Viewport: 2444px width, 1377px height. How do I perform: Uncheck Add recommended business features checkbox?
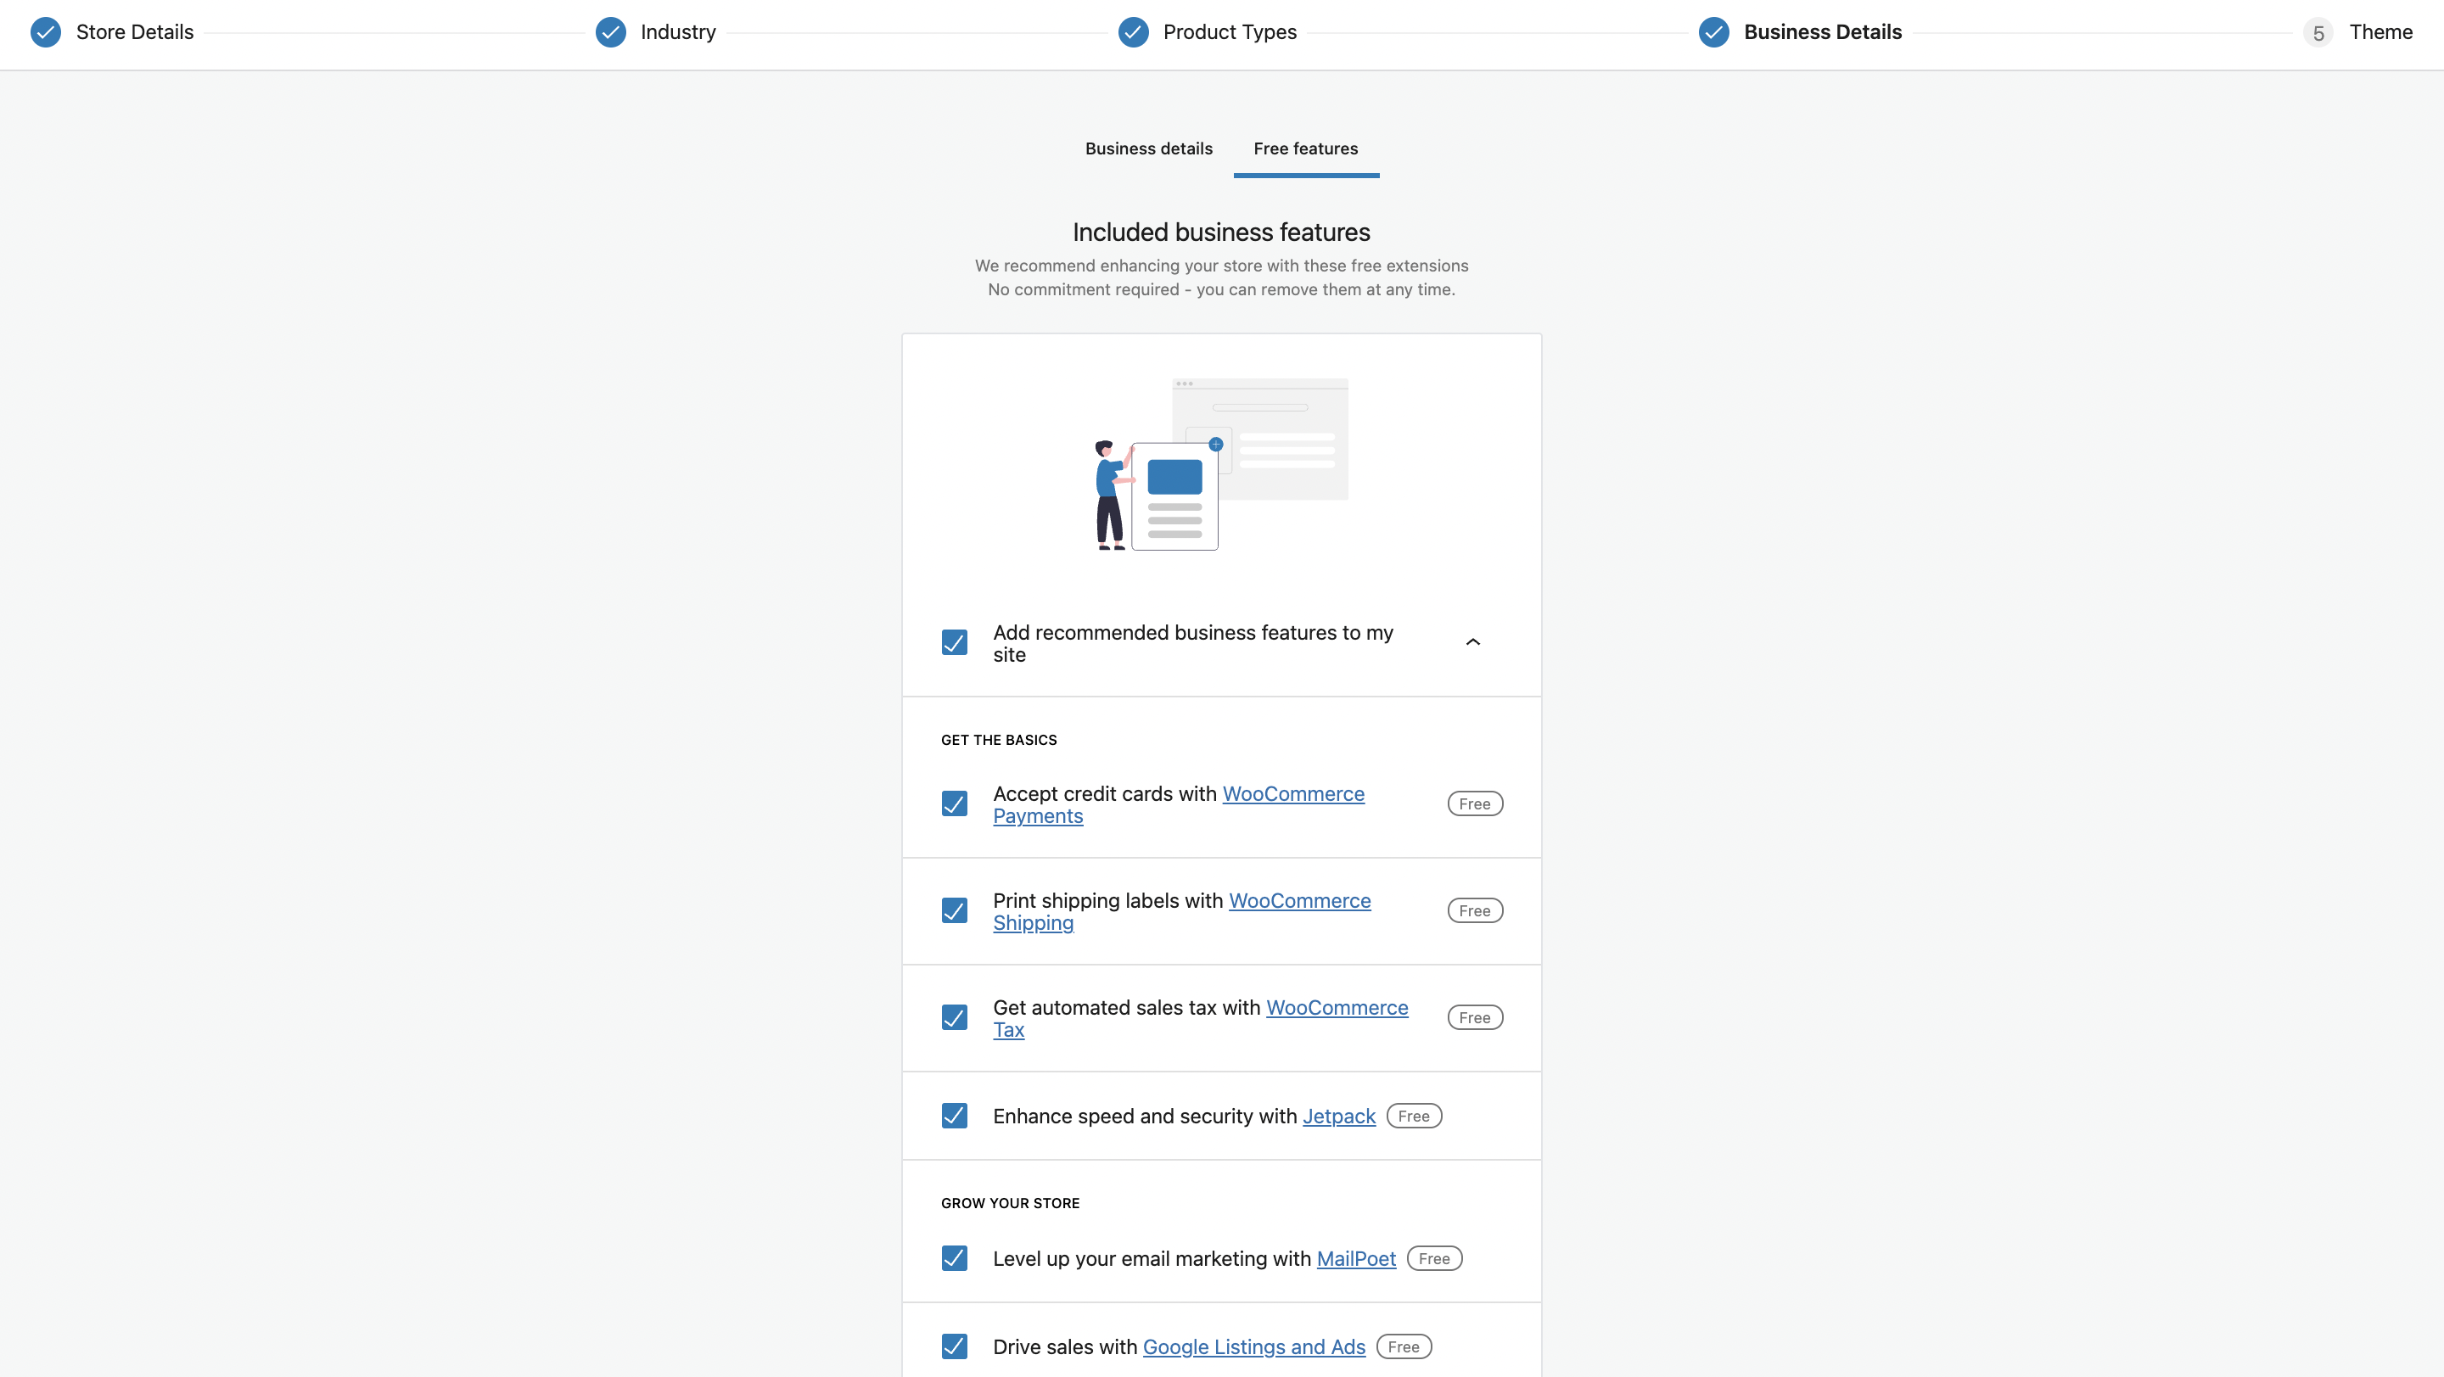[955, 643]
